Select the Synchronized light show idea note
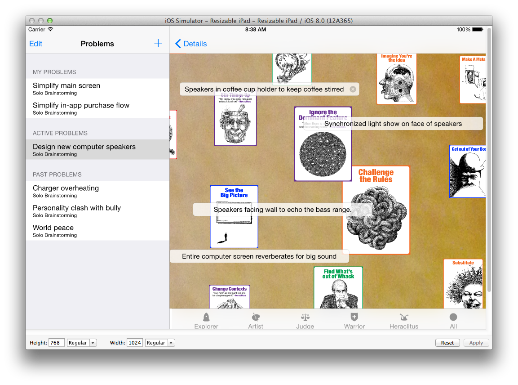The height and width of the screenshot is (385, 518). click(x=393, y=124)
